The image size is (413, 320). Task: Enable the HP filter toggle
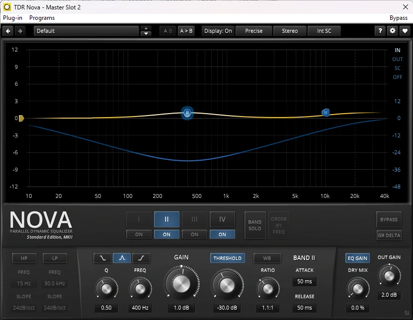coord(24,258)
